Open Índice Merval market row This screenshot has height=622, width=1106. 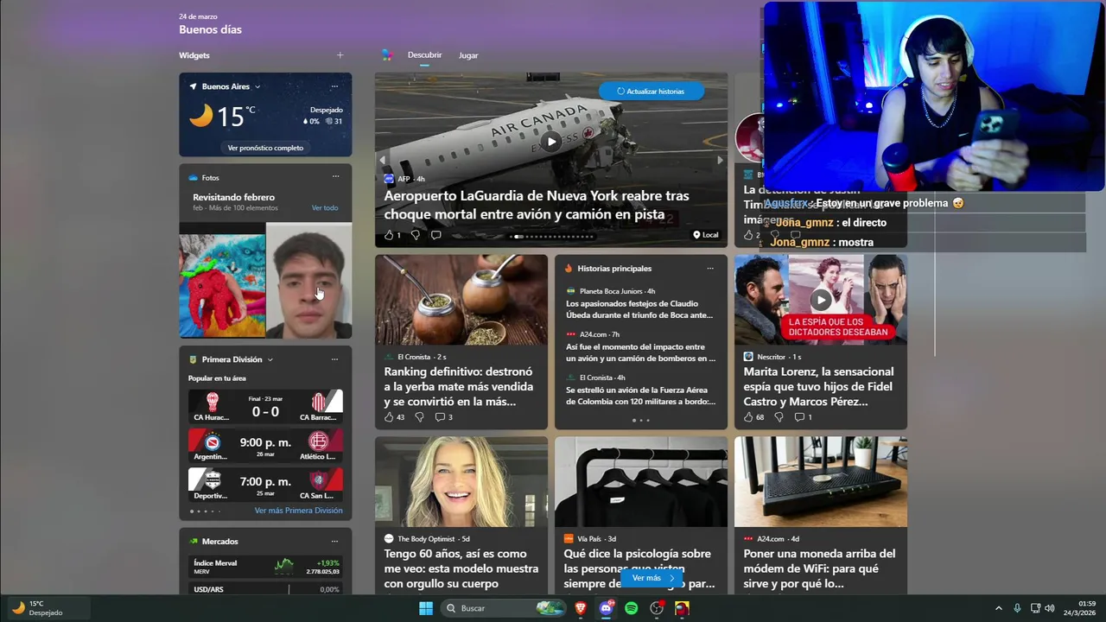pos(265,567)
